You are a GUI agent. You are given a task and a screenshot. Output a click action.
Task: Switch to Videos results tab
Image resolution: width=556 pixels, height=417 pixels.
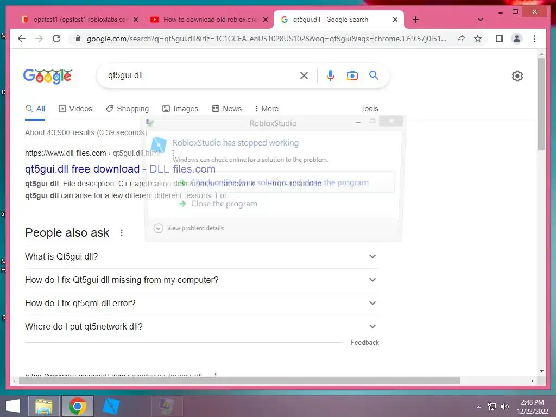(x=75, y=109)
